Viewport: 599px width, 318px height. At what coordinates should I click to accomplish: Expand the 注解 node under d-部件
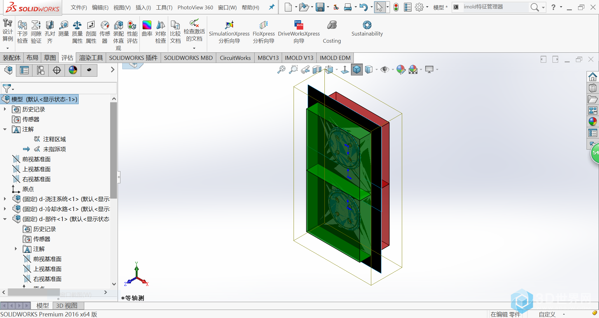pyautogui.click(x=16, y=249)
